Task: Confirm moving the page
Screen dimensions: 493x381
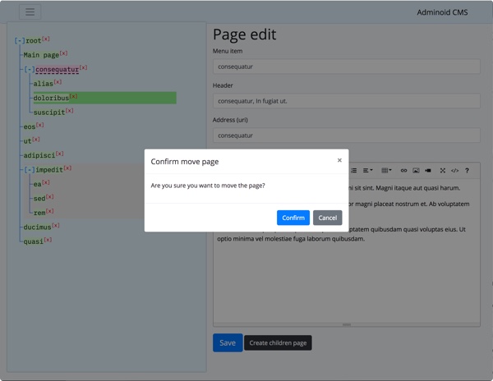Action: point(293,218)
